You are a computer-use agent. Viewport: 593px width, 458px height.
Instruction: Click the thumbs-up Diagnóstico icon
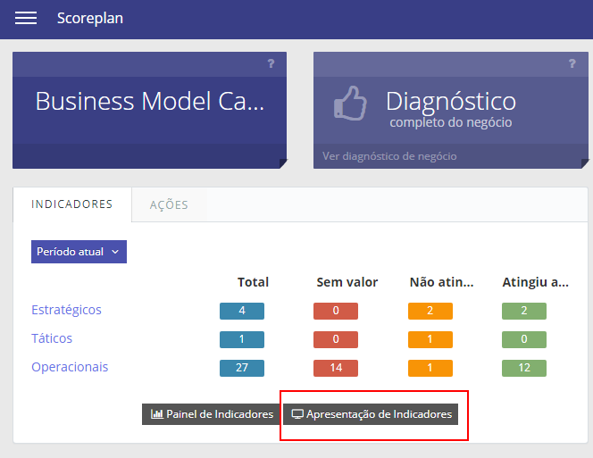point(350,104)
